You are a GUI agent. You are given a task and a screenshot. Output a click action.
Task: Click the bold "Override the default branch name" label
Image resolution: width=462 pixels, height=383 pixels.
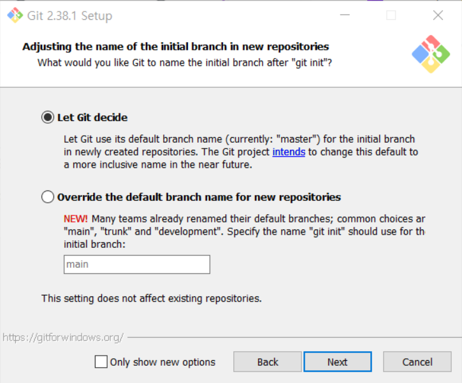point(199,197)
